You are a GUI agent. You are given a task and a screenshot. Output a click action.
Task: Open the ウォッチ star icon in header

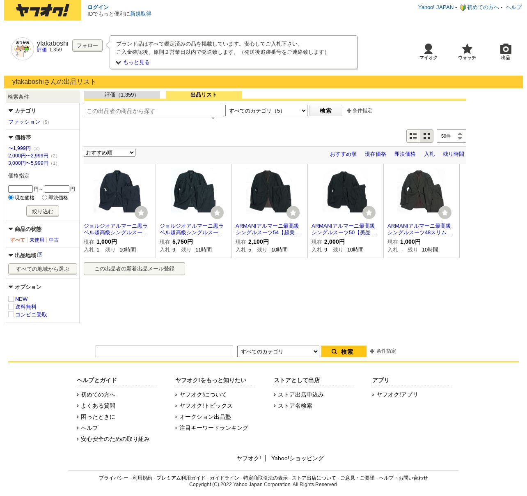(x=467, y=52)
